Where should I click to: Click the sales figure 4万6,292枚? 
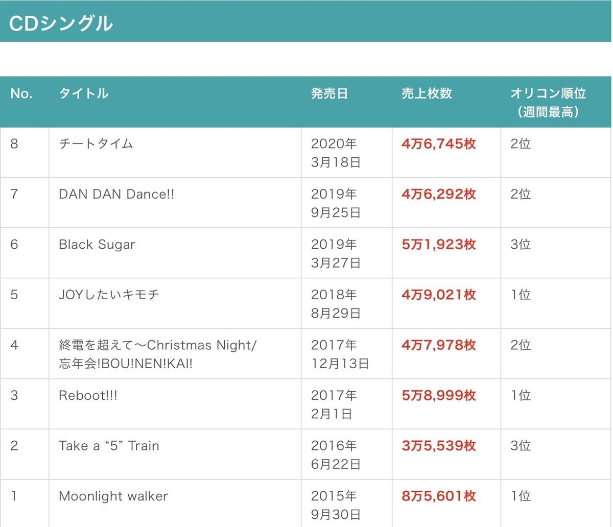439,194
